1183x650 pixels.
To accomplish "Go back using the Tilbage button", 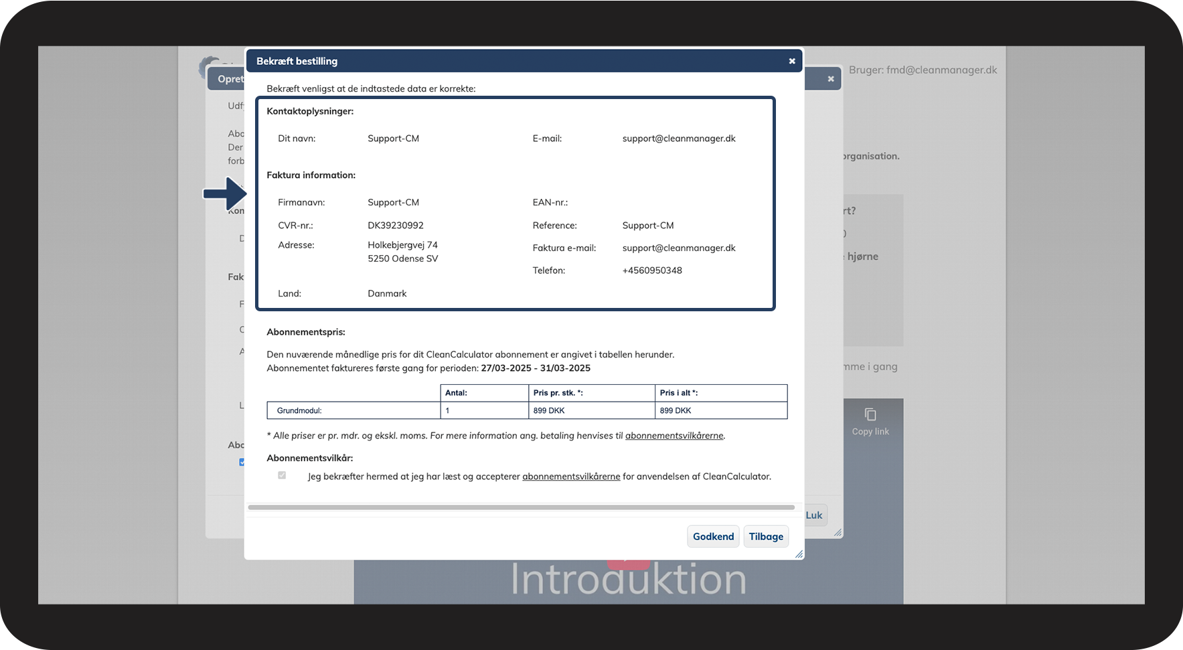I will (x=765, y=536).
